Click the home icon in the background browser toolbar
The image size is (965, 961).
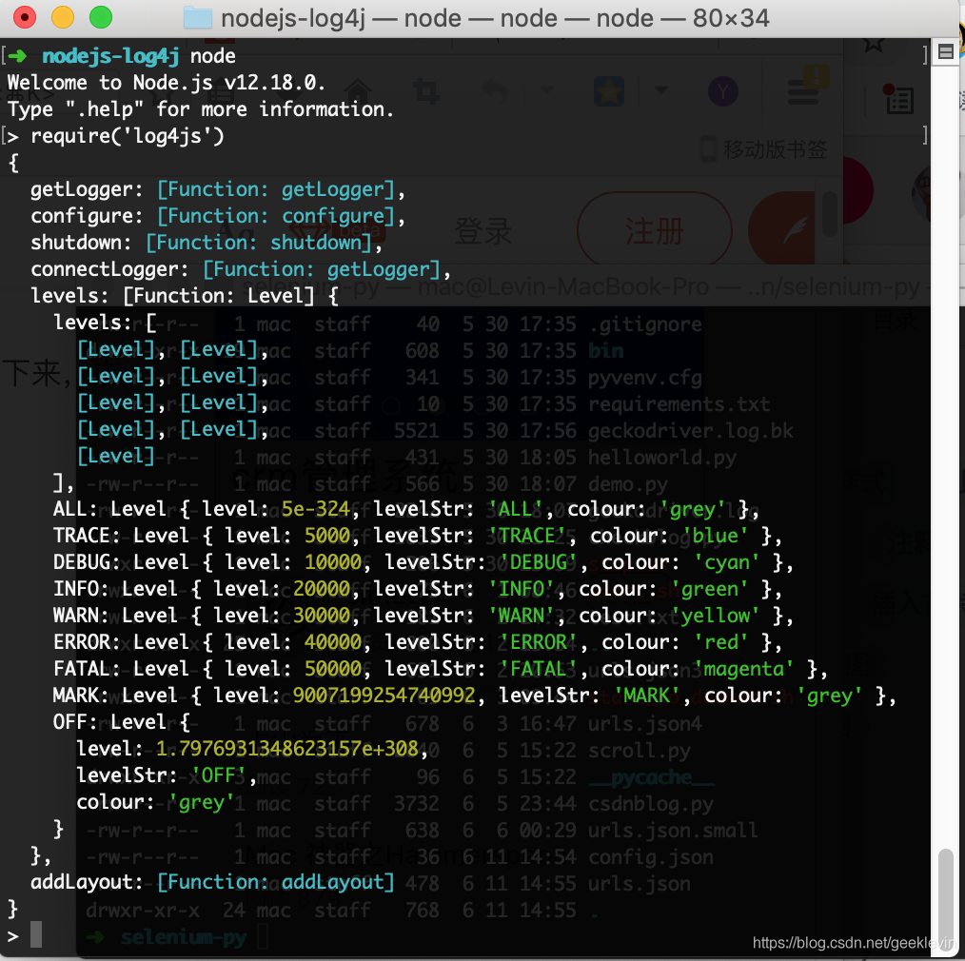click(x=358, y=91)
